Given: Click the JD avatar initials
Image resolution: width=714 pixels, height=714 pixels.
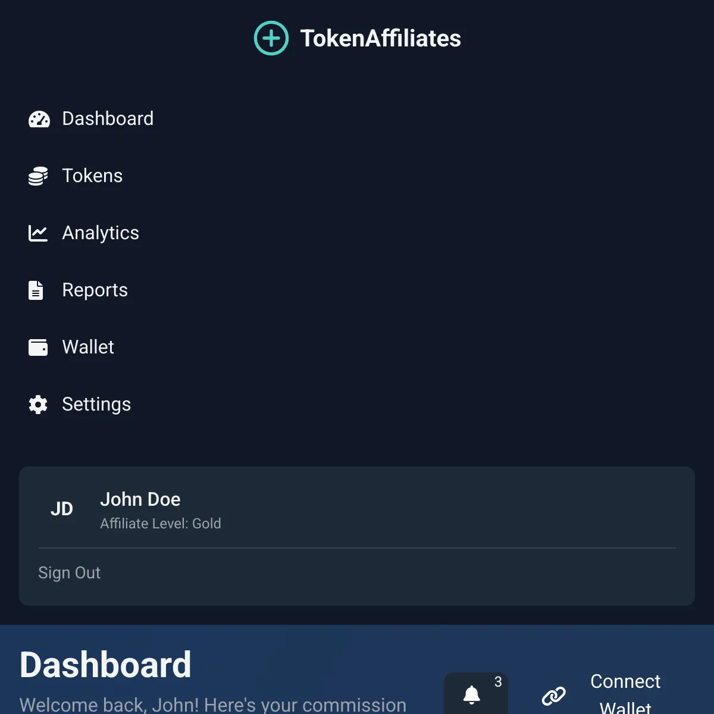Looking at the screenshot, I should point(61,509).
